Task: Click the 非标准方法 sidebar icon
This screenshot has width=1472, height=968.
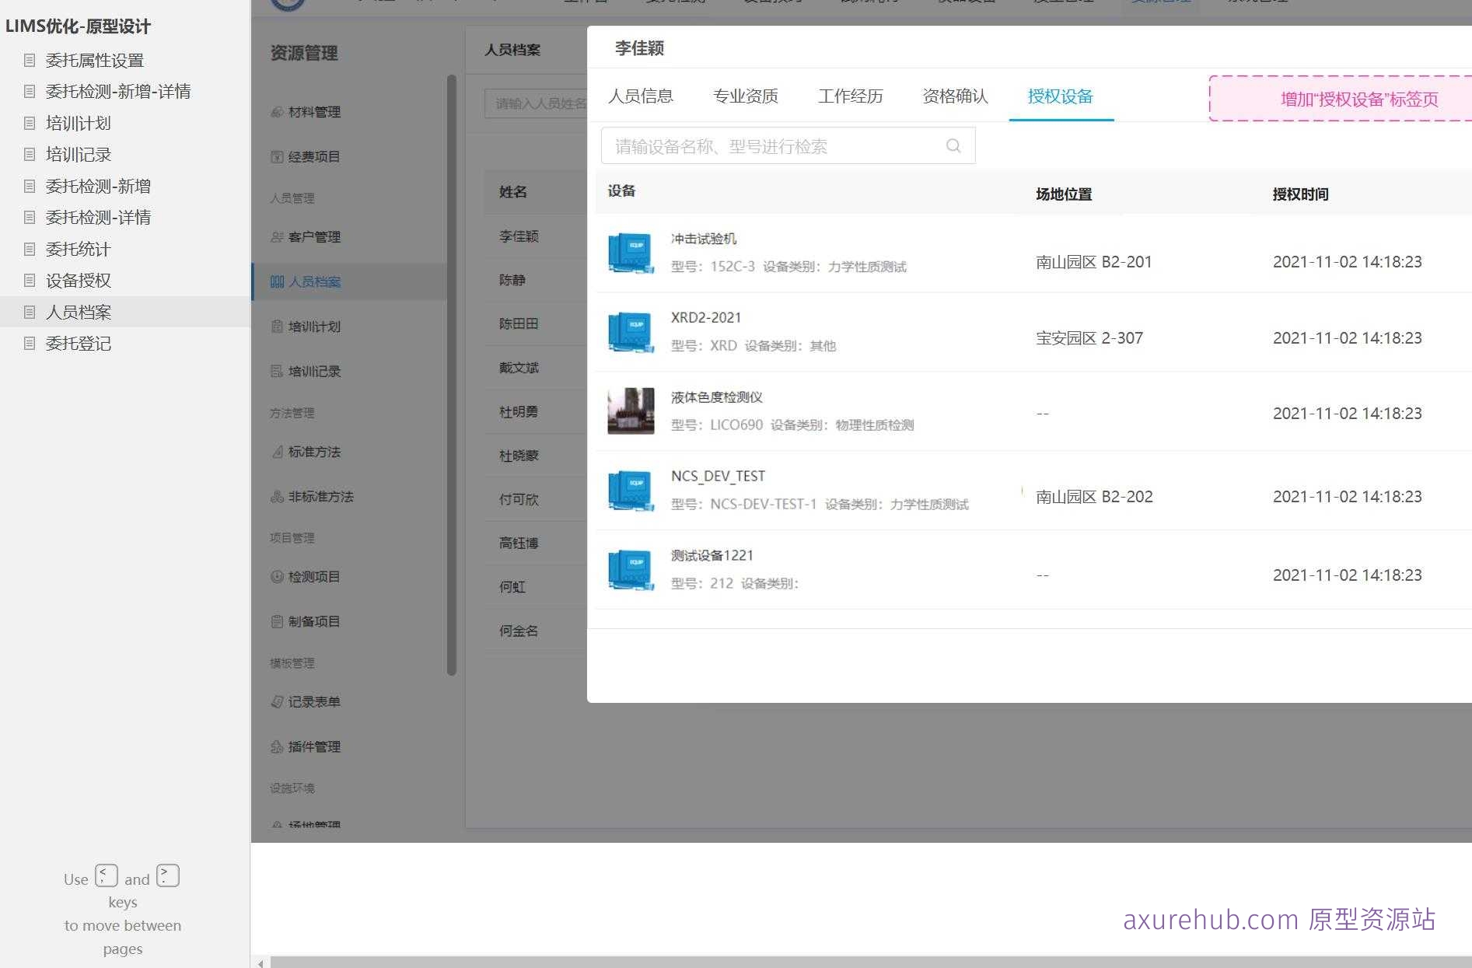Action: pos(277,496)
